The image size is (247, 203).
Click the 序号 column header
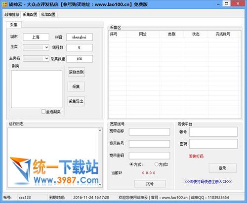pyautogui.click(x=118, y=34)
